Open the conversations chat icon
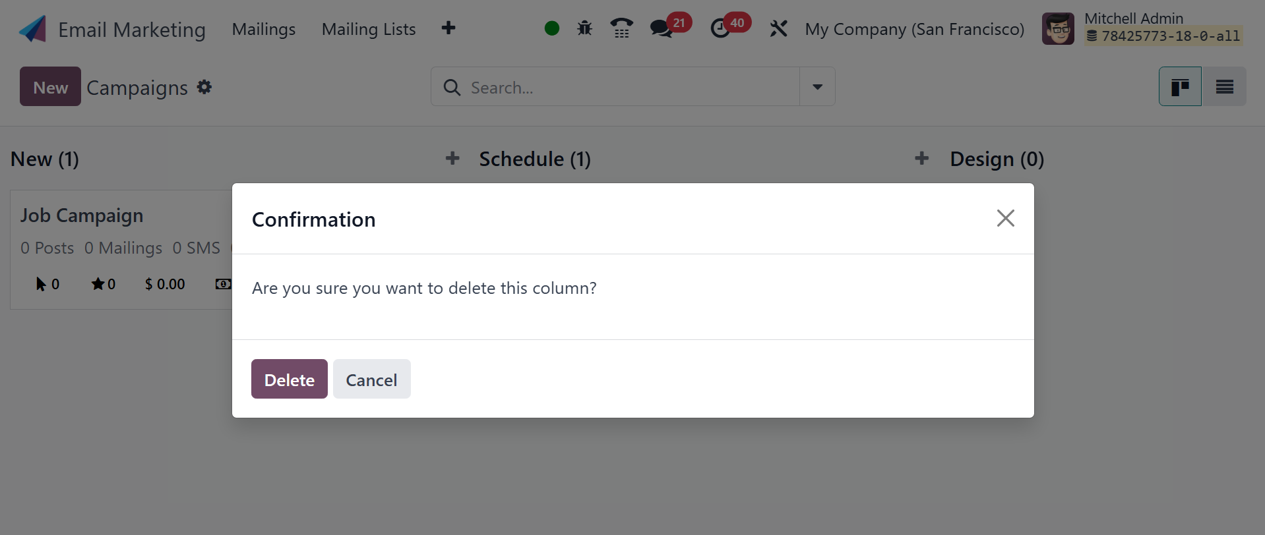Image resolution: width=1265 pixels, height=535 pixels. pyautogui.click(x=661, y=28)
